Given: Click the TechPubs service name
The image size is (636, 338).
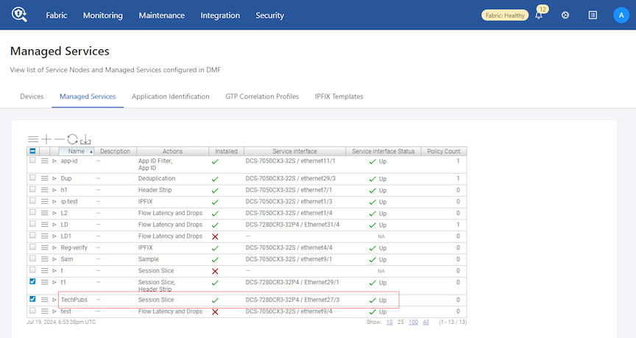Looking at the screenshot, I should point(74,300).
